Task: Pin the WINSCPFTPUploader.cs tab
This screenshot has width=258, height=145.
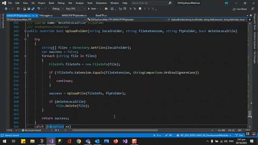Action: [x=33, y=16]
